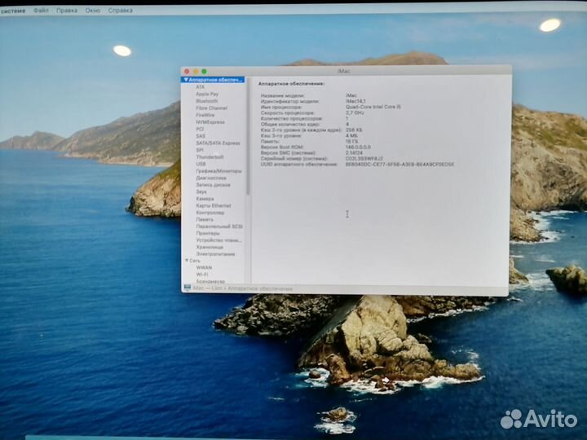
Task: Select Хранилище in the sidebar
Action: click(210, 248)
